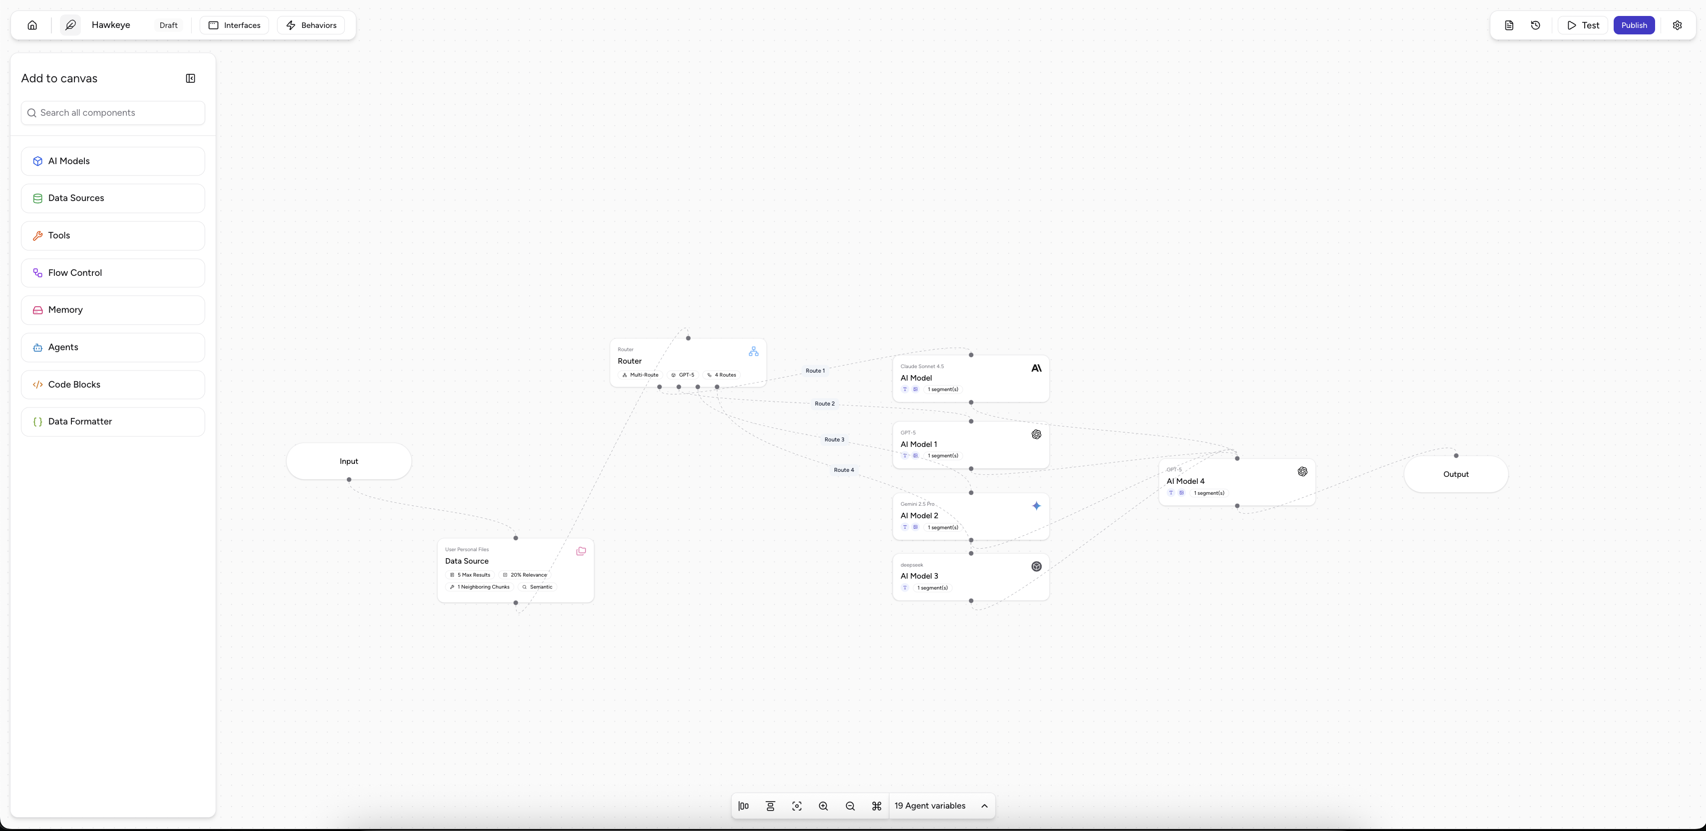The image size is (1706, 831).
Task: Expand the AI Models component category
Action: [113, 161]
